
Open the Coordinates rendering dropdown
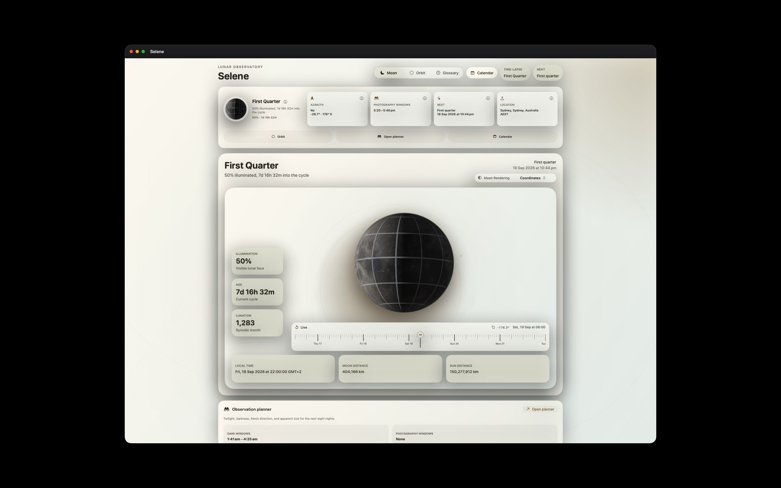pos(533,178)
